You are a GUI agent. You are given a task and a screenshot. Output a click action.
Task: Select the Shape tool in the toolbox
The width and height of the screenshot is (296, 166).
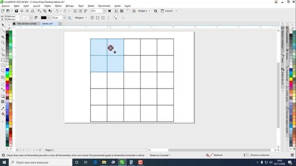3,30
